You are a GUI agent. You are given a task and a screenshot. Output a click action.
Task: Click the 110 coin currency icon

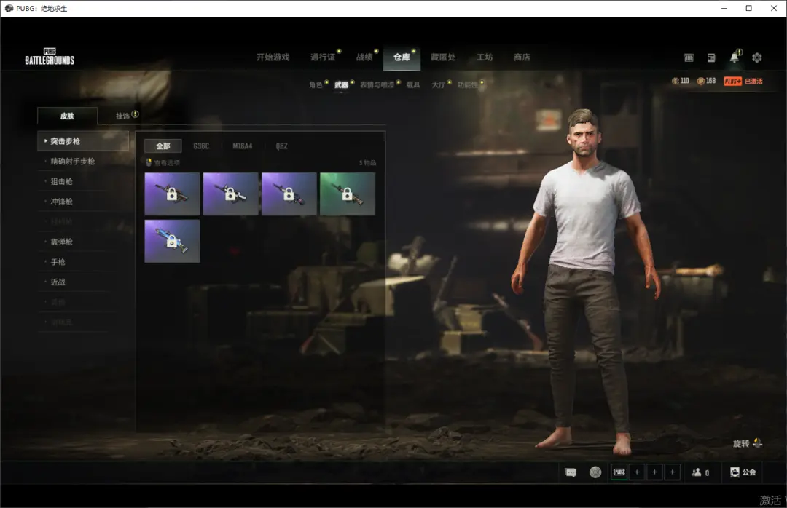click(x=675, y=81)
